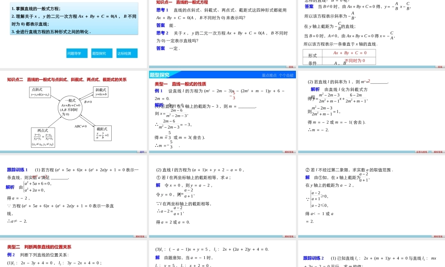Click objective 1. 掌握直线的一般式方程
The height and width of the screenshot is (267, 445).
[x=36, y=9]
